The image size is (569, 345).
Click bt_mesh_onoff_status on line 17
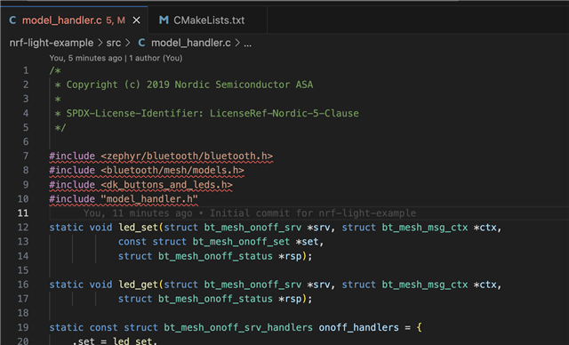click(215, 299)
